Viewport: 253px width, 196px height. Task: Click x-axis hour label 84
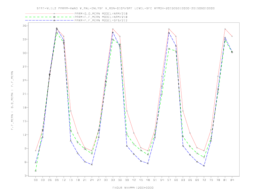(232, 180)
